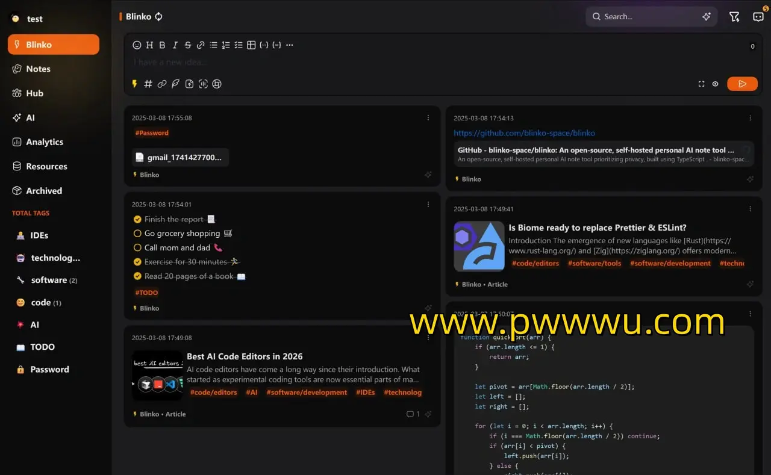This screenshot has width=771, height=475.
Task: Expand the editor toolbar's more options ellipsis
Action: [x=290, y=45]
